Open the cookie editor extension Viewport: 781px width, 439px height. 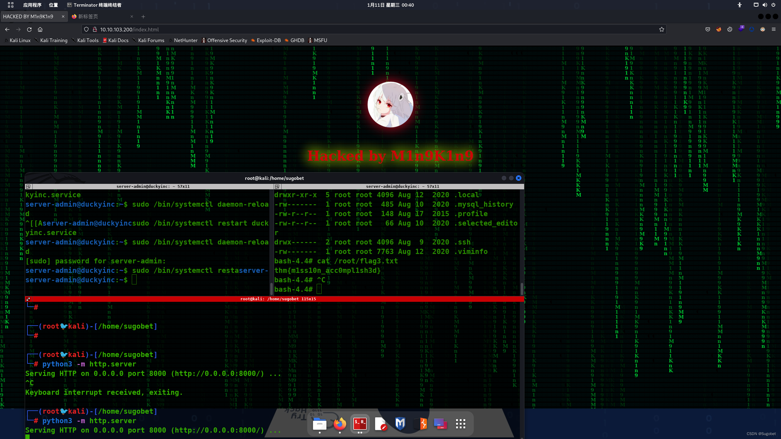[730, 30]
